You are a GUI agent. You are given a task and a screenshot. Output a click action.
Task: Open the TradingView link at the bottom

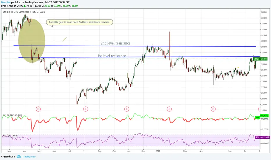point(29,157)
